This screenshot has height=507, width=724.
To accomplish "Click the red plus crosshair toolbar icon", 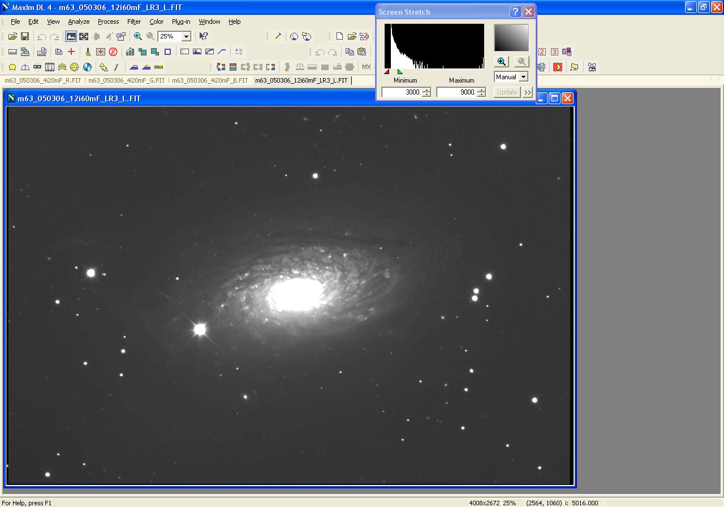I will tap(71, 51).
